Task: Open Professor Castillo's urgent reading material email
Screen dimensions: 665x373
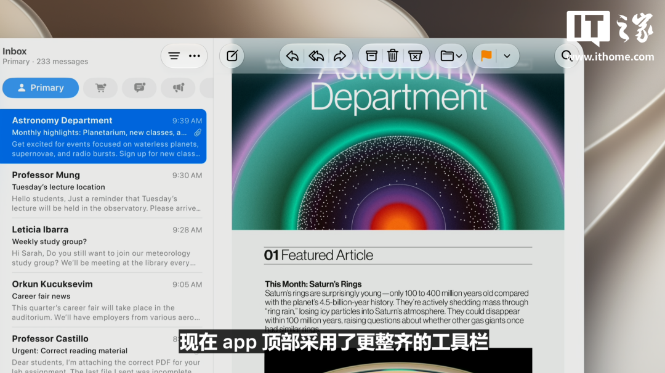Action: tap(103, 353)
